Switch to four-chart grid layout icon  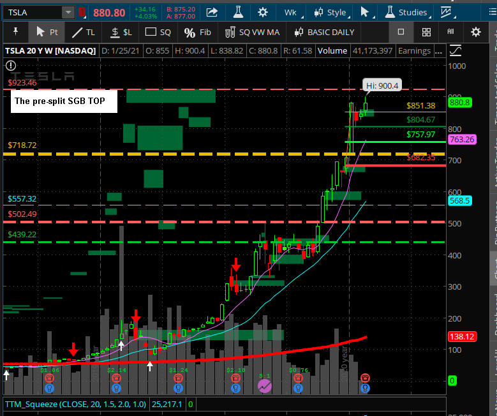pyautogui.click(x=426, y=32)
